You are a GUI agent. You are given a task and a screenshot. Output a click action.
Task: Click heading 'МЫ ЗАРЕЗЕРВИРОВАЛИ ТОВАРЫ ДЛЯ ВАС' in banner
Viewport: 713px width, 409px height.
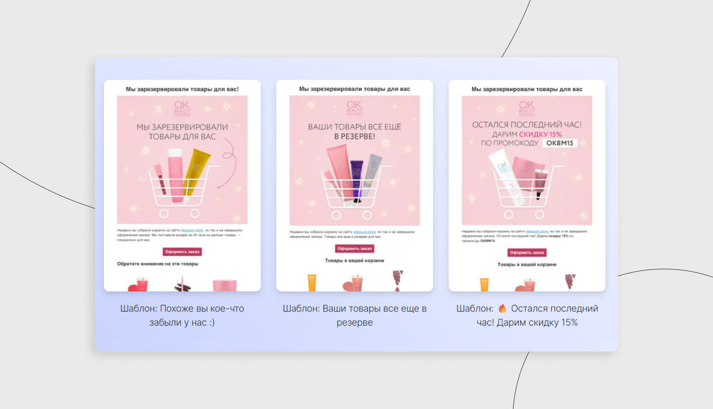pos(182,132)
